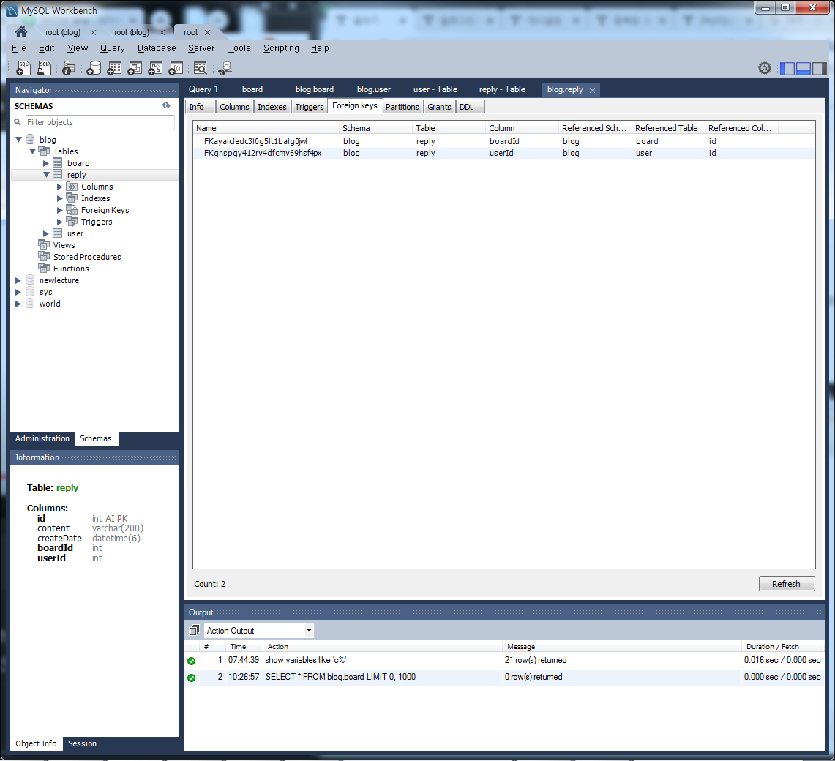The width and height of the screenshot is (835, 761).
Task: Click the Functions folder icon
Action: (x=44, y=268)
